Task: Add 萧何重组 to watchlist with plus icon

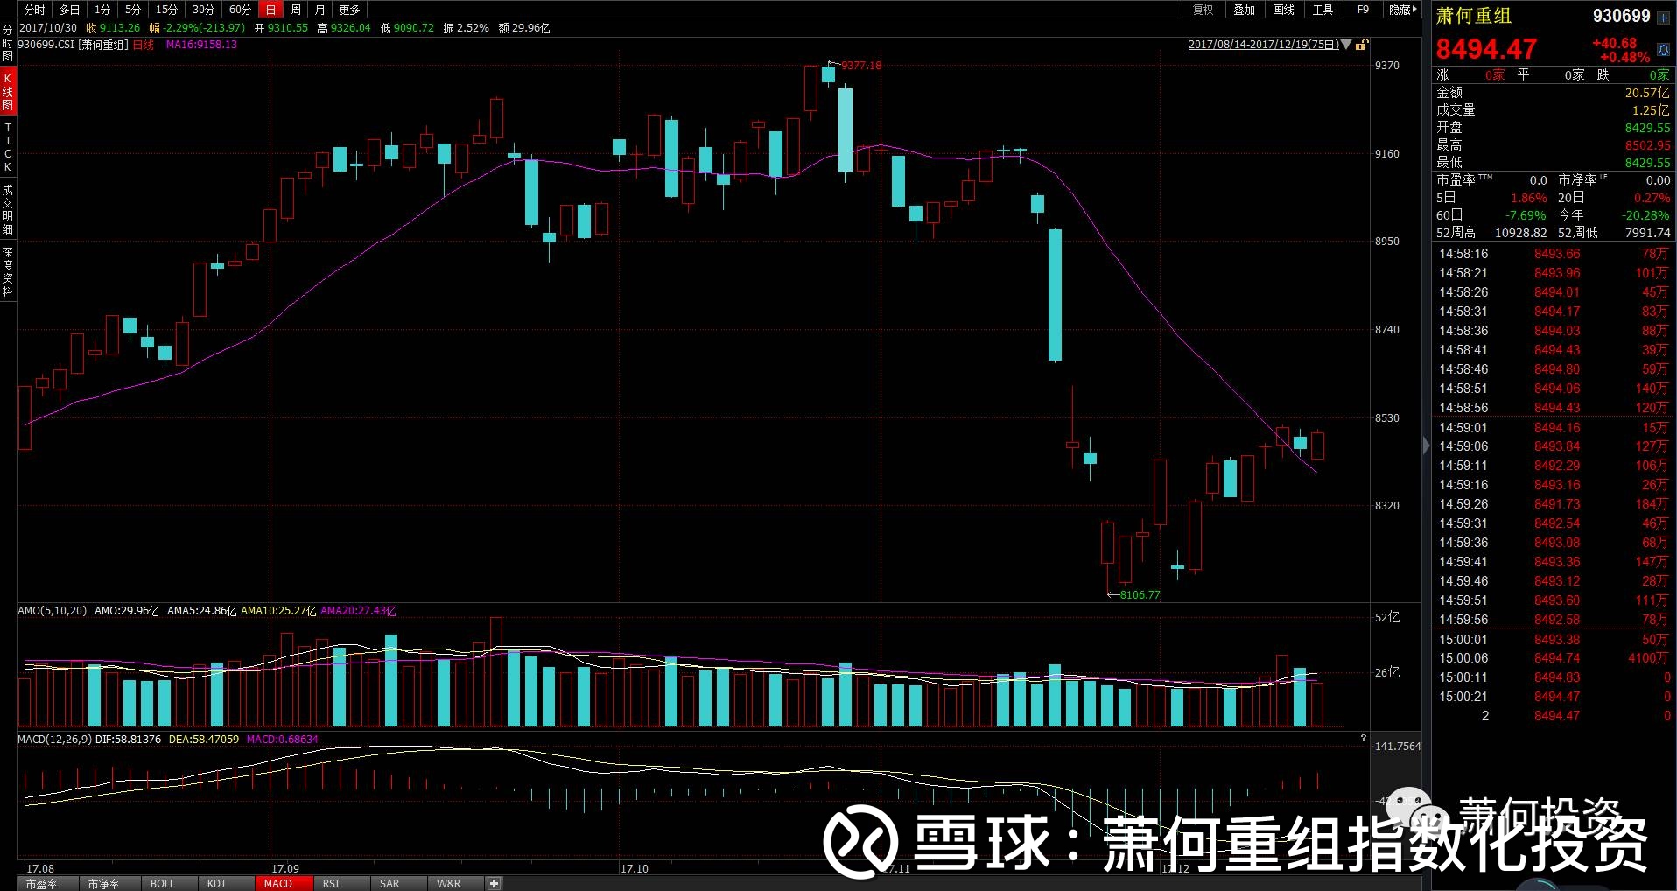Action: pos(1663,18)
